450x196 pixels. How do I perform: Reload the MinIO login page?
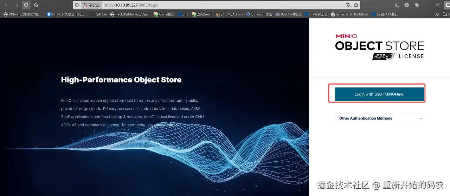pyautogui.click(x=26, y=5)
